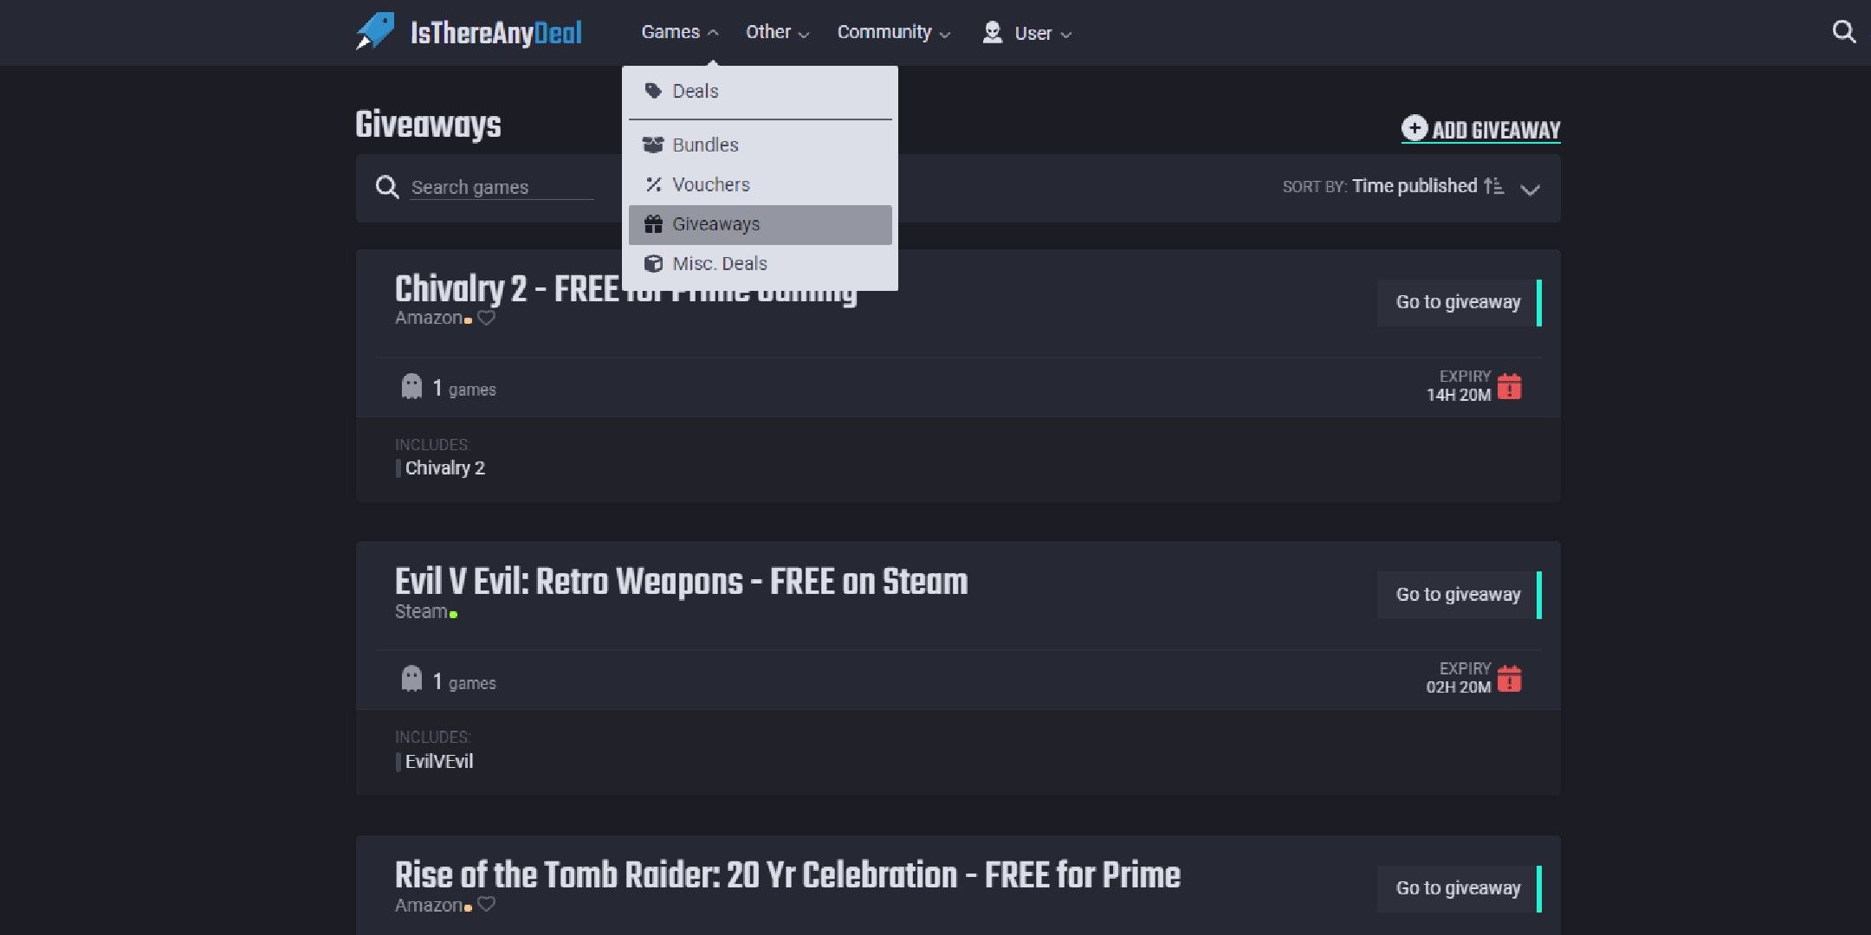Select Deals from the Games menu
The width and height of the screenshot is (1871, 935).
(761, 91)
